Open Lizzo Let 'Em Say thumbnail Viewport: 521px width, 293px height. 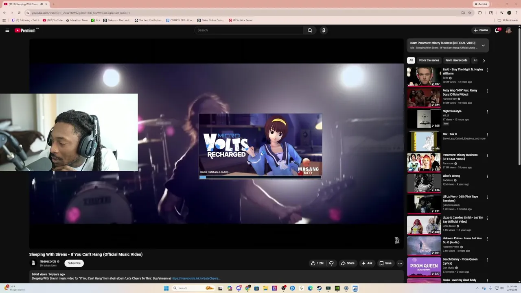424,225
